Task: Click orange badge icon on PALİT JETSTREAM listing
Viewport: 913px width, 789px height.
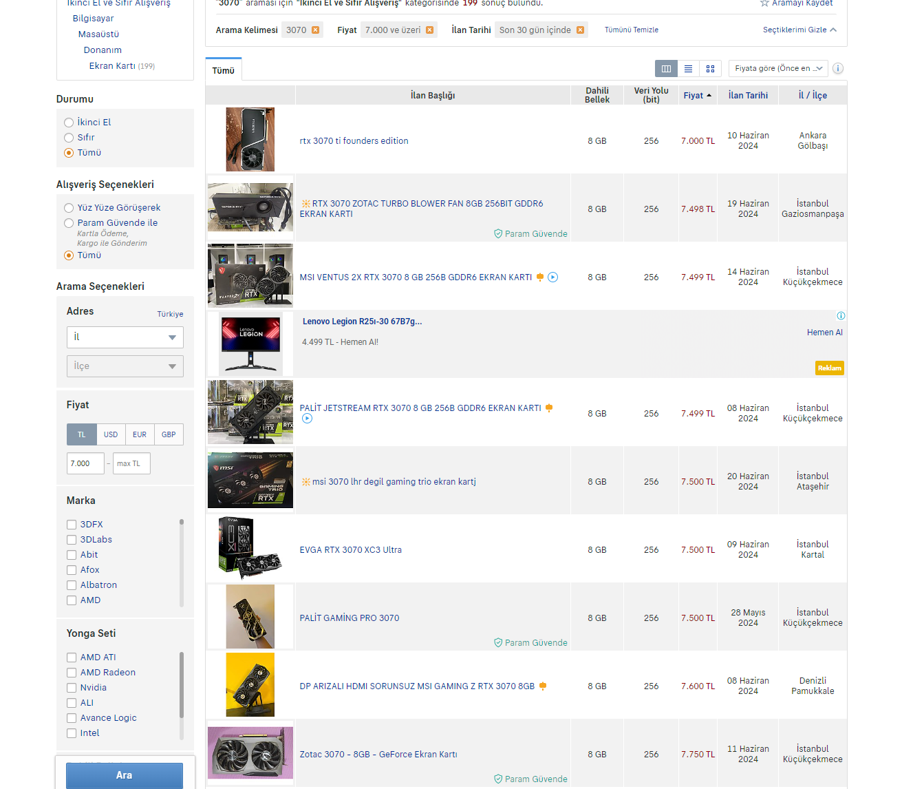Action: [549, 408]
